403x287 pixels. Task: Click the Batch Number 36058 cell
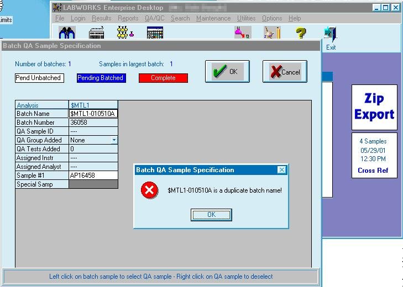(x=93, y=122)
